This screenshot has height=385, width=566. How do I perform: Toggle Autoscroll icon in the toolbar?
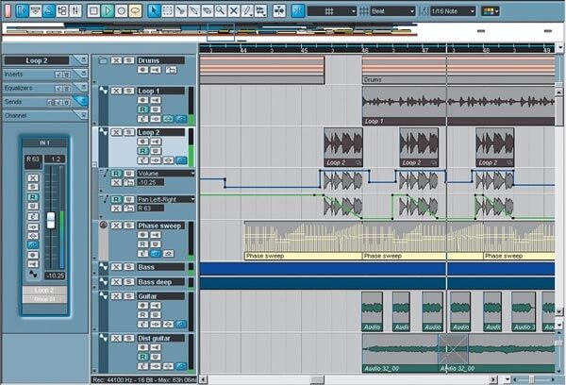coord(279,10)
